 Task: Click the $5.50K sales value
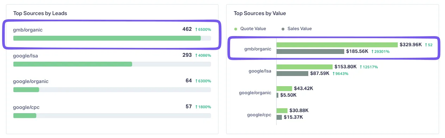point(288,95)
